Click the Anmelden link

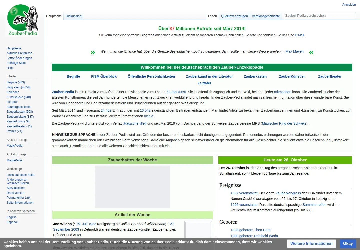(349, 5)
